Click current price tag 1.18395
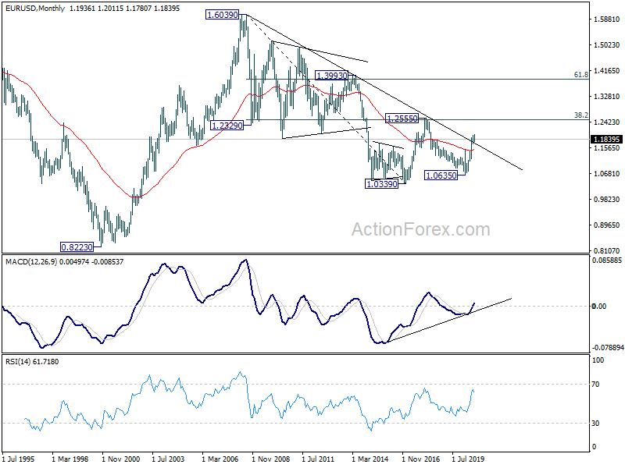Screen dimensions: 625x468 pyautogui.click(x=606, y=140)
